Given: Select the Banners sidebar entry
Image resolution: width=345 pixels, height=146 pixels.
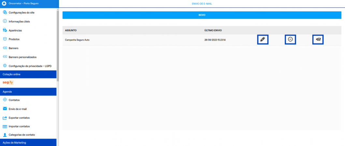Looking at the screenshot, I should [x=13, y=48].
